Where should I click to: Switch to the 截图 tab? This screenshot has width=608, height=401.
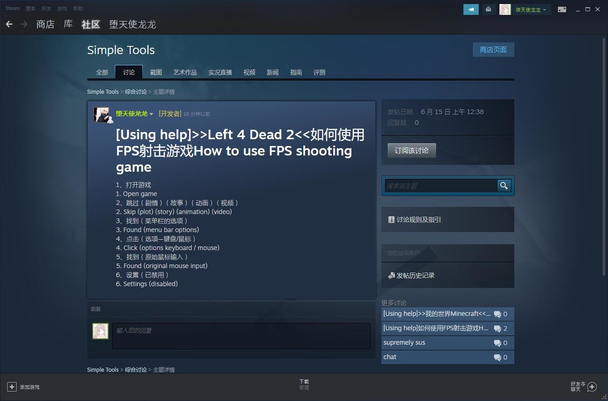156,72
